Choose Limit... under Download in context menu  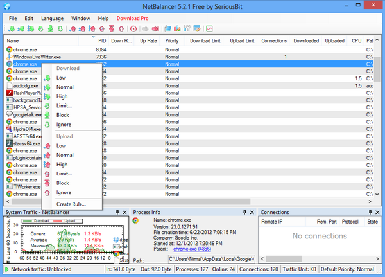coord(72,106)
